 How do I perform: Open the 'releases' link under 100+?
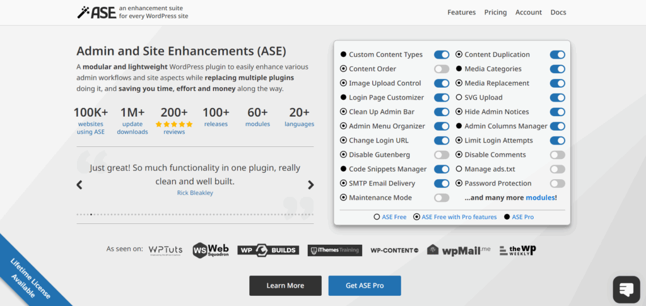216,124
